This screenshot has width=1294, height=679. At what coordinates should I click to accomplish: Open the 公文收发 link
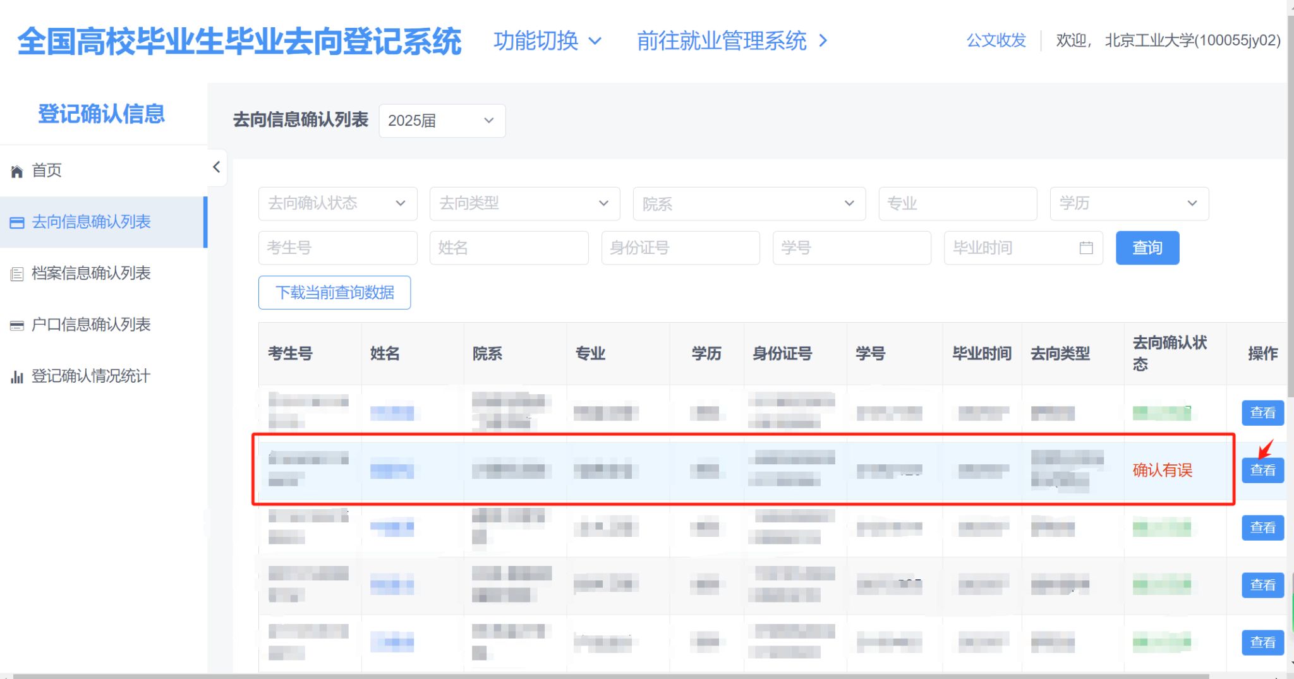tap(996, 40)
